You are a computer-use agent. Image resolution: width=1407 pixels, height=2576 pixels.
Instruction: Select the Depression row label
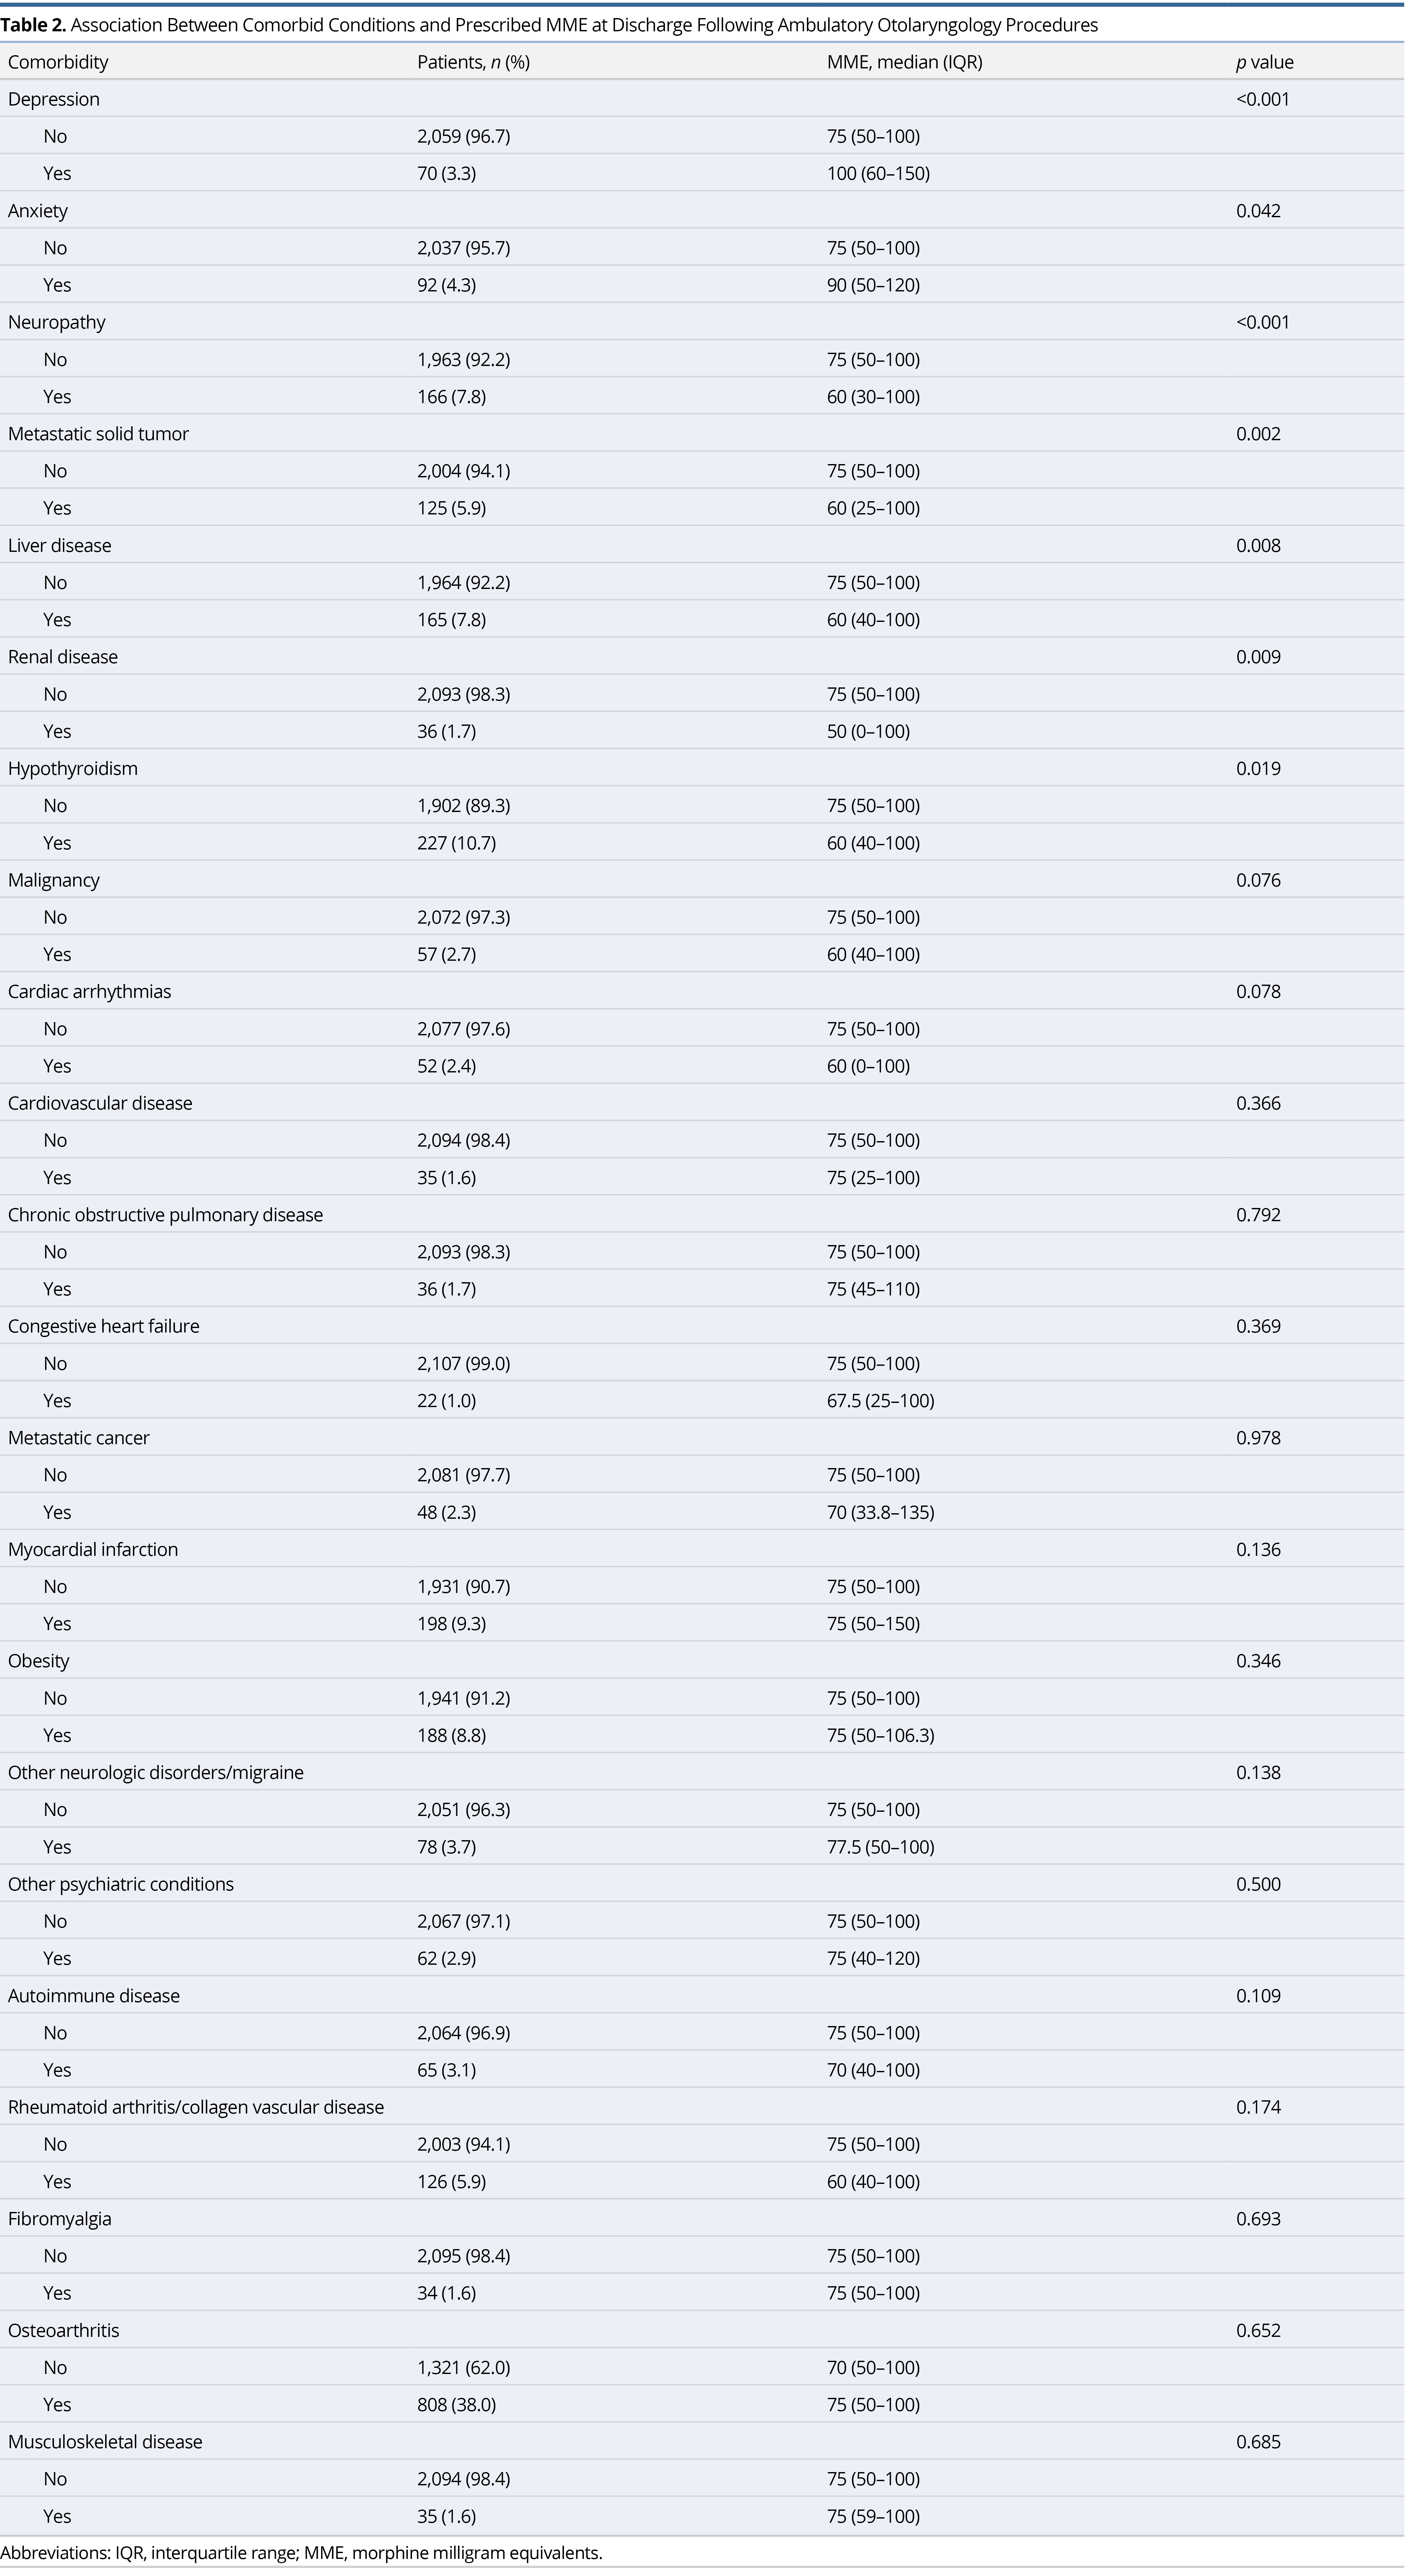[54, 99]
